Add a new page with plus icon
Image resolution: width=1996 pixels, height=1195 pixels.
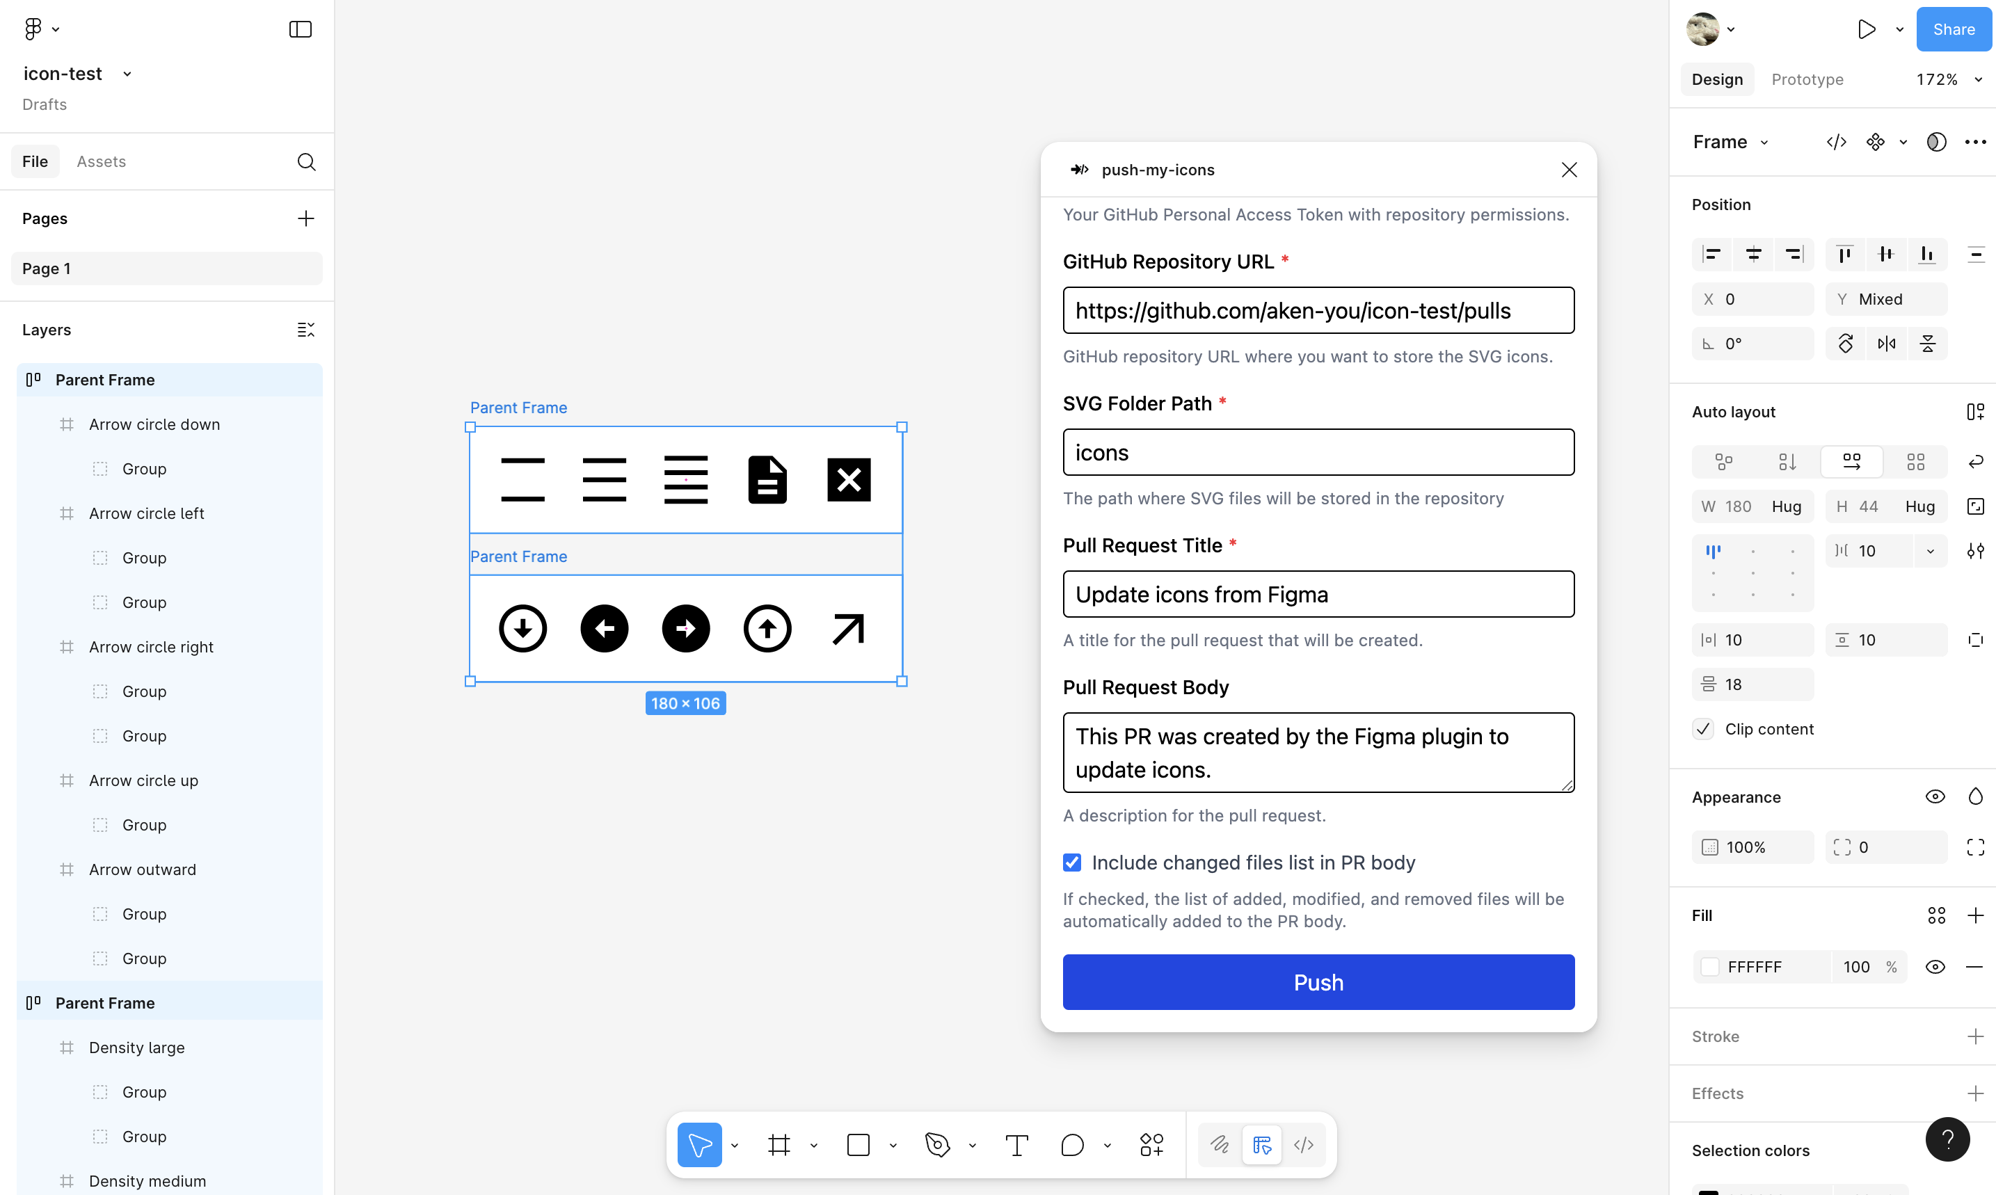[306, 218]
